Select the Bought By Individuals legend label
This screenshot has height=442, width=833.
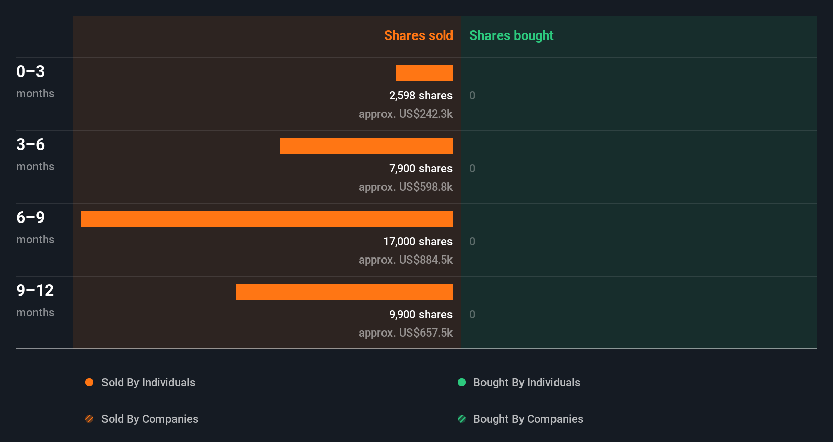pos(527,382)
